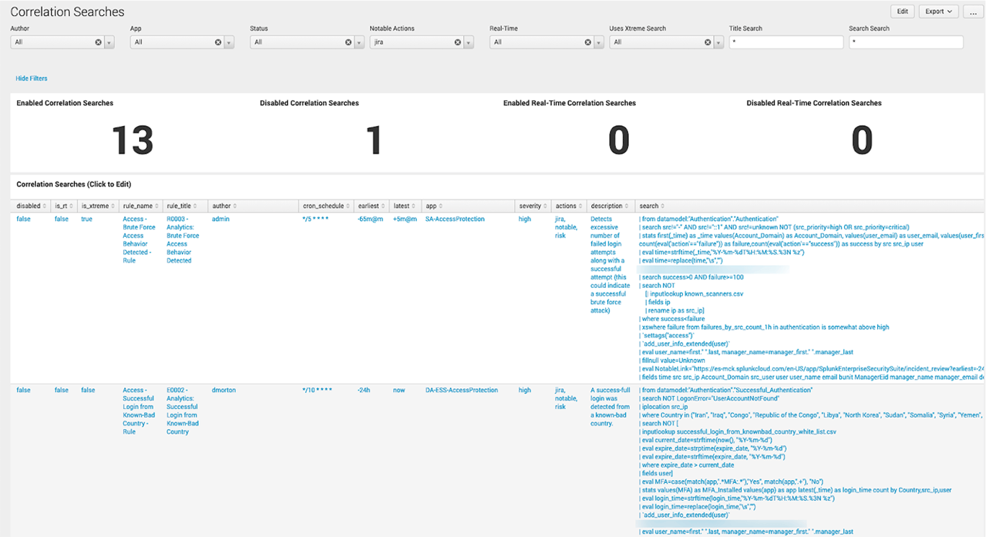Viewport: 986px width, 537px height.
Task: Sort by the disabled column
Action: coord(32,206)
